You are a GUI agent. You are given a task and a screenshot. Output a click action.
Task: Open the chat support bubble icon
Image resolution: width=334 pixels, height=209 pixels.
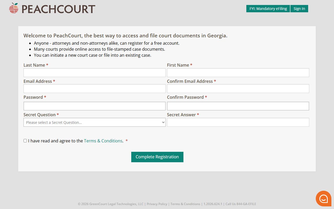[324, 199]
